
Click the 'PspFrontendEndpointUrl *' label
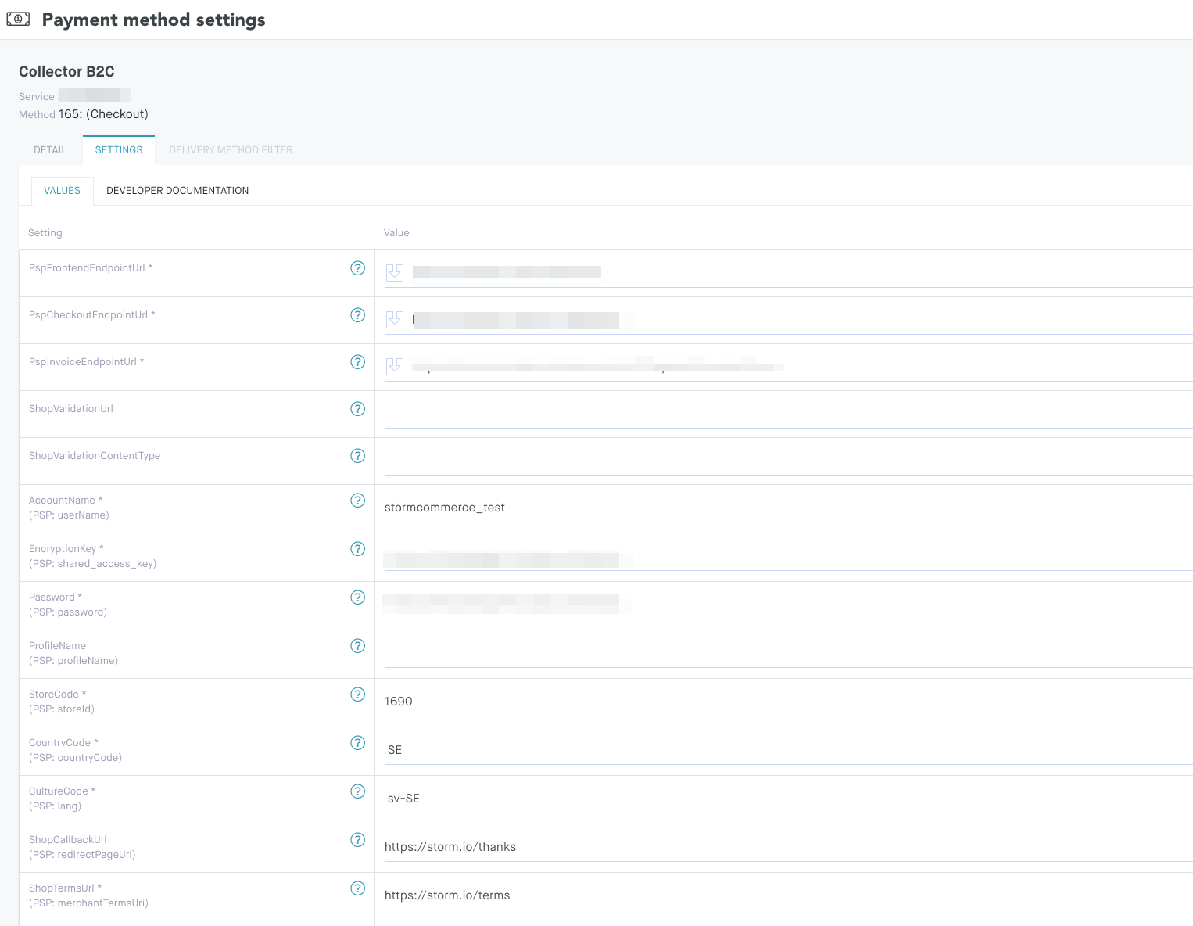(91, 268)
